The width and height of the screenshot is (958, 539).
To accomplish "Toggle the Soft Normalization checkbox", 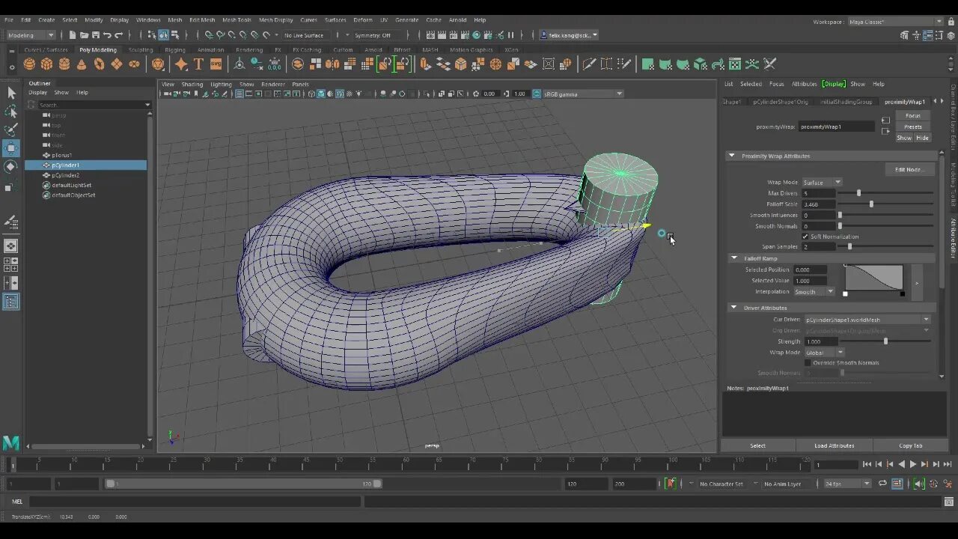I will (805, 237).
